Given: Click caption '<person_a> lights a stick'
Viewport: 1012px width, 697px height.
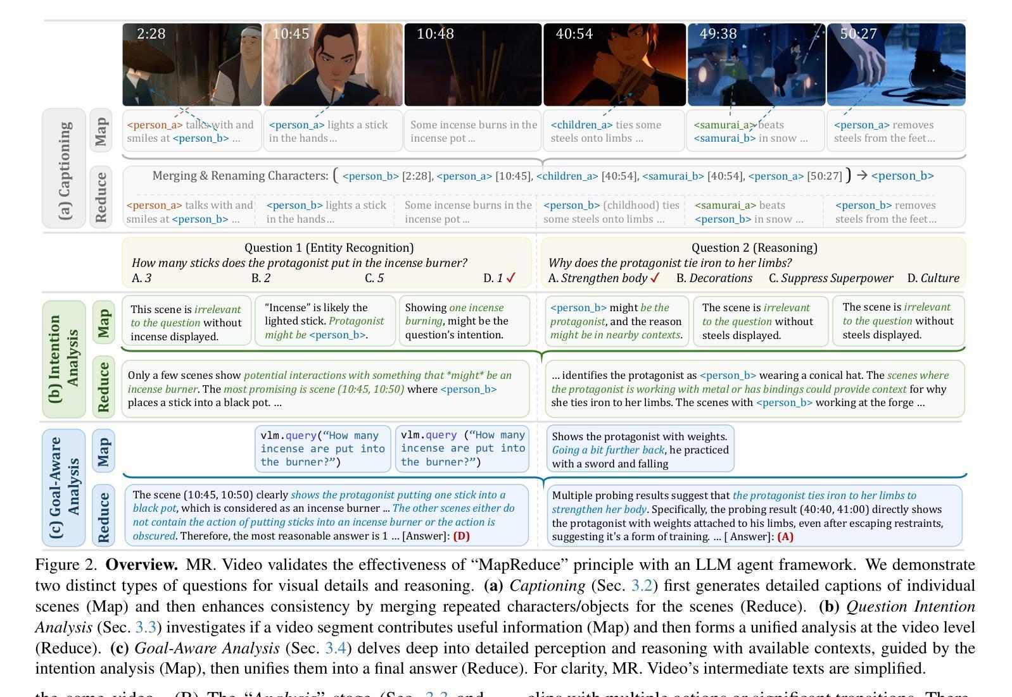Looking at the screenshot, I should point(333,131).
